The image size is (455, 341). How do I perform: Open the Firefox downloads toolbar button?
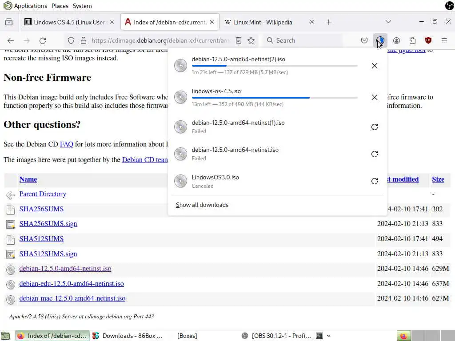(x=380, y=40)
